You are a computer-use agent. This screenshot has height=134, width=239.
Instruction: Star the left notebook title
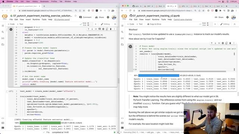click(x=75, y=16)
